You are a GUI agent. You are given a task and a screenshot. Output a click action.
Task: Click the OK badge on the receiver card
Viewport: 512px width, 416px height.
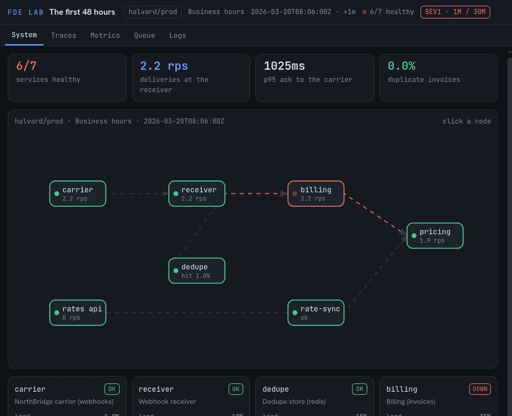coord(236,389)
